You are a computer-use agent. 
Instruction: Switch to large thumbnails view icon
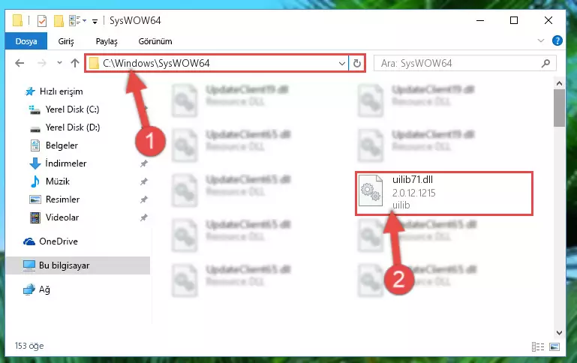point(554,346)
